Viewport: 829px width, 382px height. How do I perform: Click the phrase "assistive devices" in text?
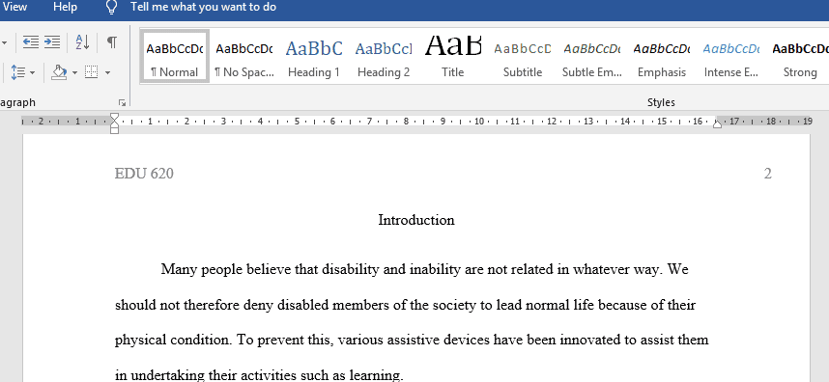pos(439,340)
